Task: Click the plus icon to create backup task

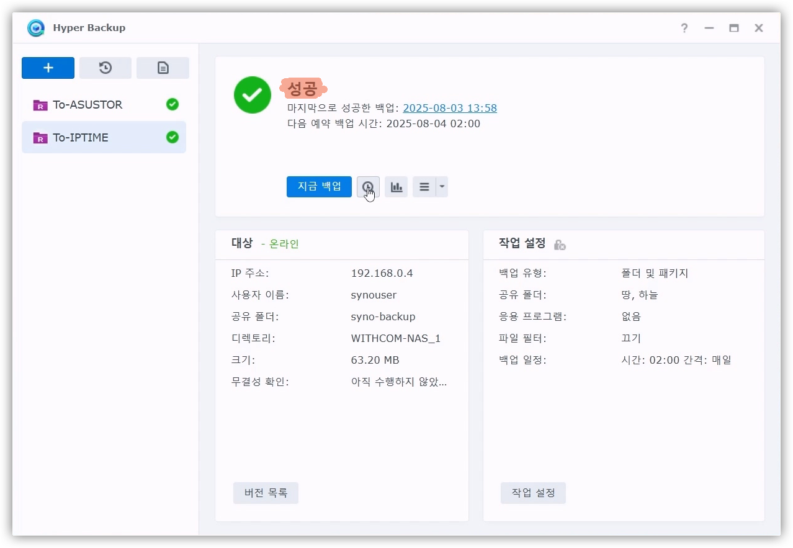Action: (48, 68)
